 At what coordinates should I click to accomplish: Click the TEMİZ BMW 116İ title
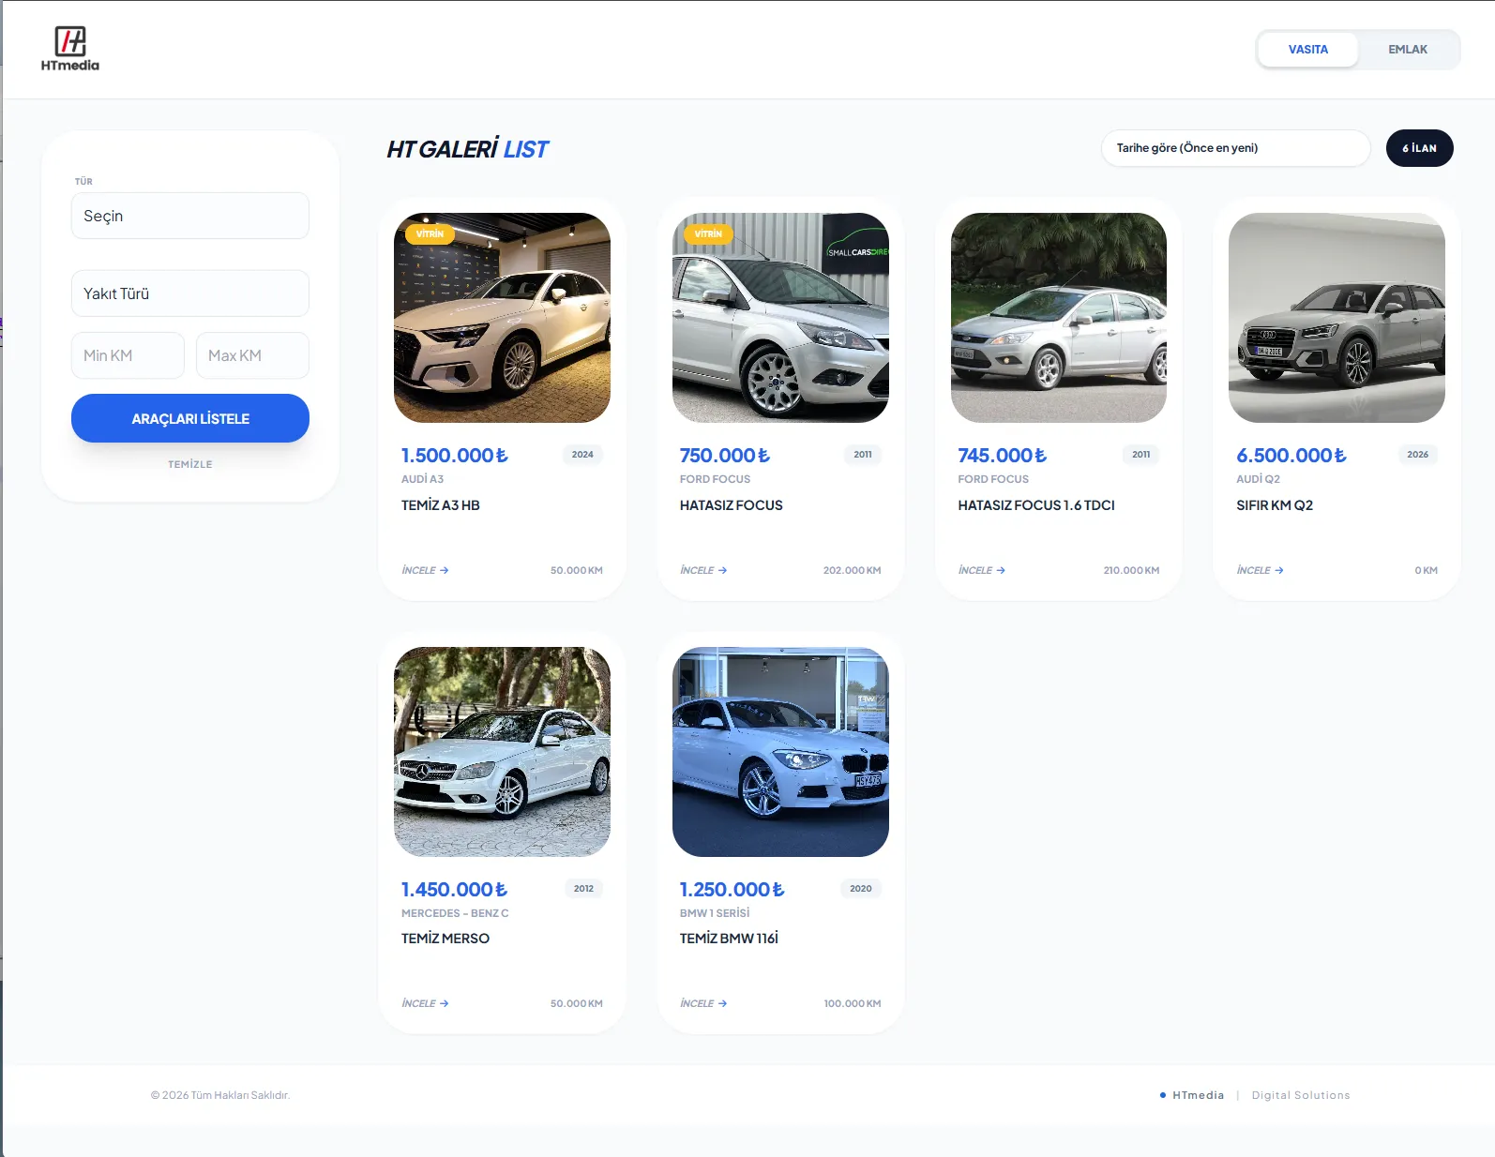[x=729, y=939]
